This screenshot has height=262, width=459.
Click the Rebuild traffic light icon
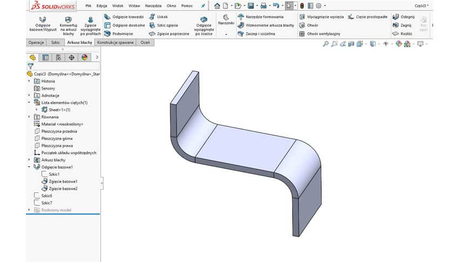tap(302, 6)
